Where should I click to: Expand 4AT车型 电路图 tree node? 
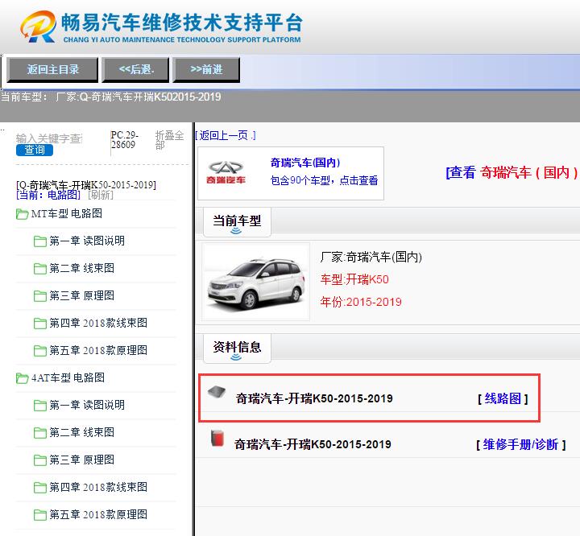[68, 377]
